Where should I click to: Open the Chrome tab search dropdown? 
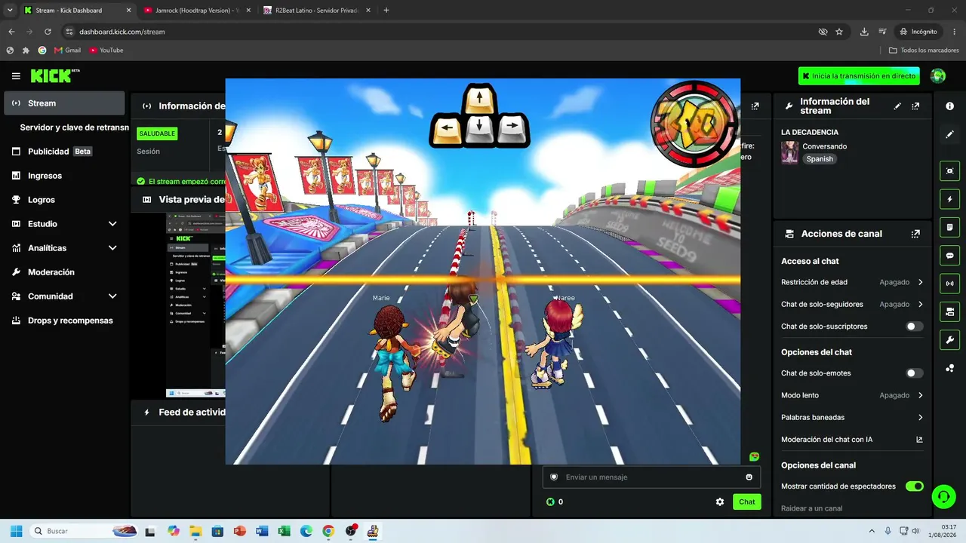[10, 11]
